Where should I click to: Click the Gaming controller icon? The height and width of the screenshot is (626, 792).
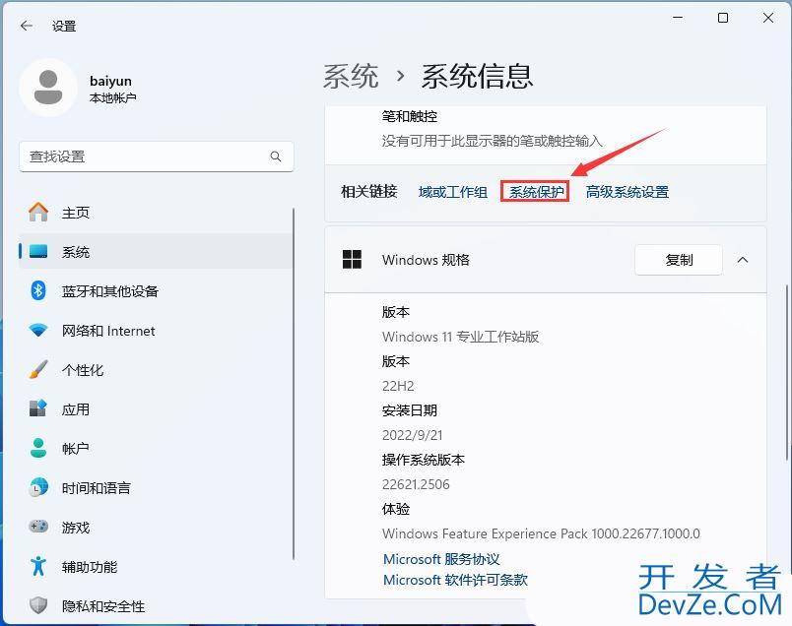[38, 527]
